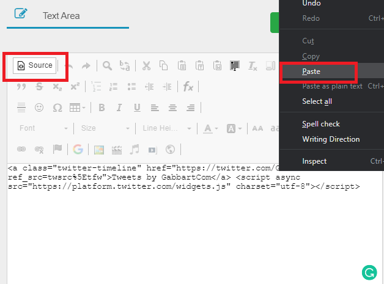This screenshot has width=384, height=284.
Task: Click the Select All toolbar icon
Action: pyautogui.click(x=235, y=66)
